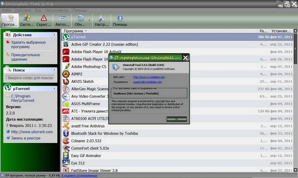Click the OK button in About dialog
The height and width of the screenshot is (178, 298).
pos(177,119)
